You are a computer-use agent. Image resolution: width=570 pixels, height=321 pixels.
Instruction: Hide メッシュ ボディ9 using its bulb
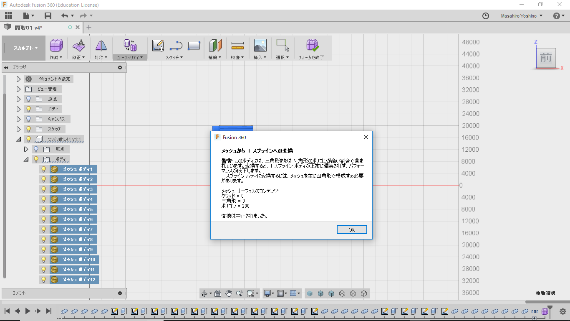tap(43, 250)
